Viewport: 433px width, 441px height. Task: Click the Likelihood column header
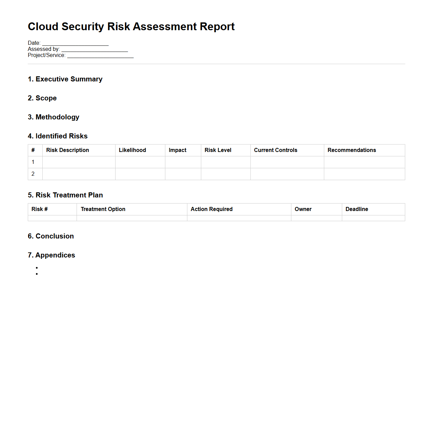(132, 150)
